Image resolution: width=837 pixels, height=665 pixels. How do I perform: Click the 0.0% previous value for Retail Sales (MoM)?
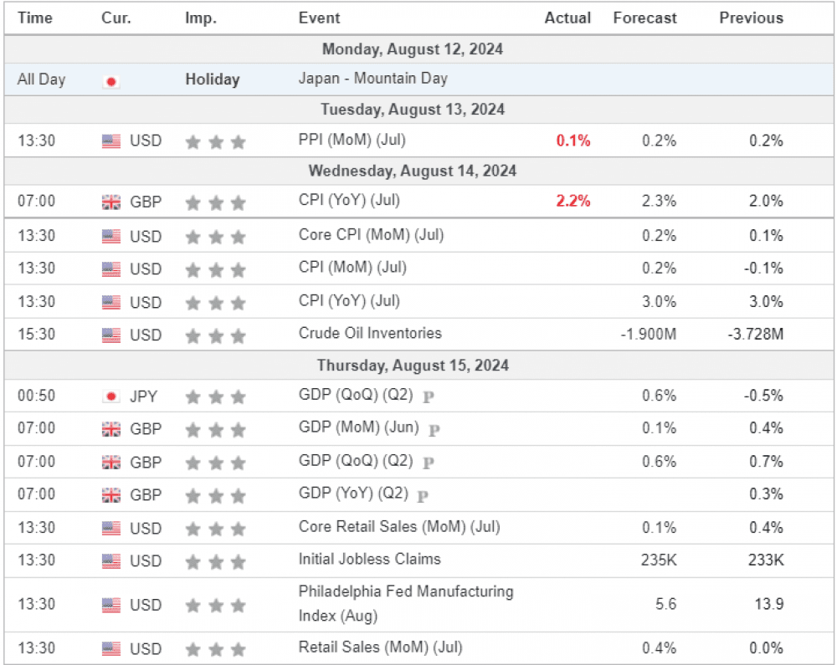(x=766, y=648)
